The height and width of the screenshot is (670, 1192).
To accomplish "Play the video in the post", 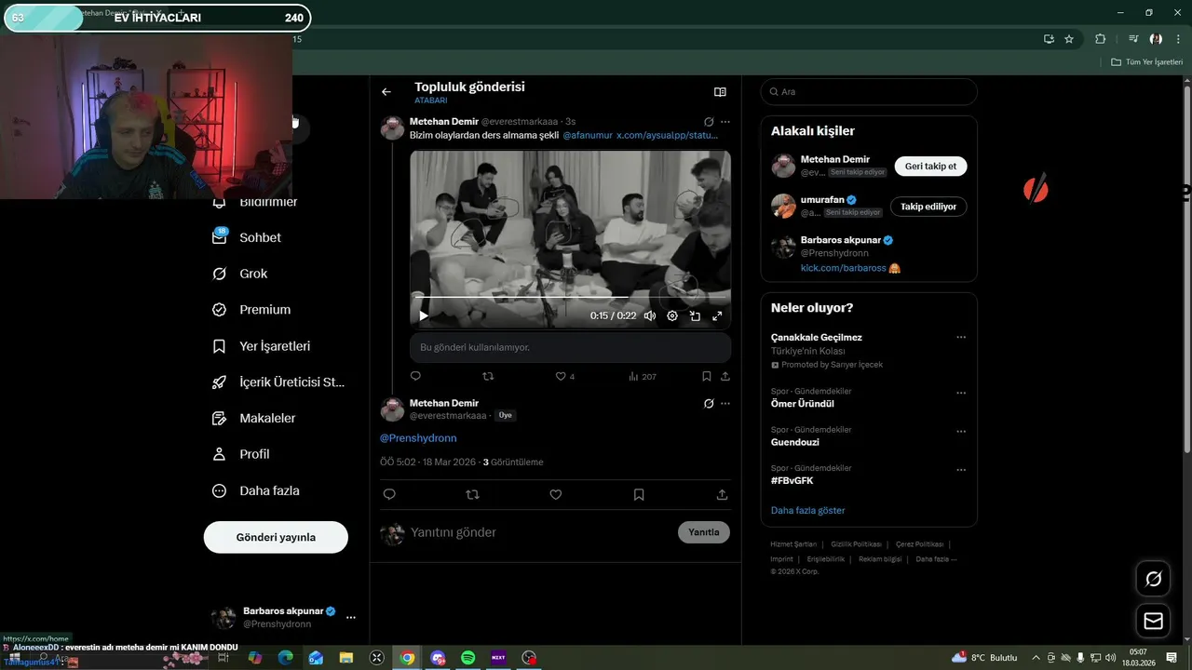I will (x=424, y=316).
